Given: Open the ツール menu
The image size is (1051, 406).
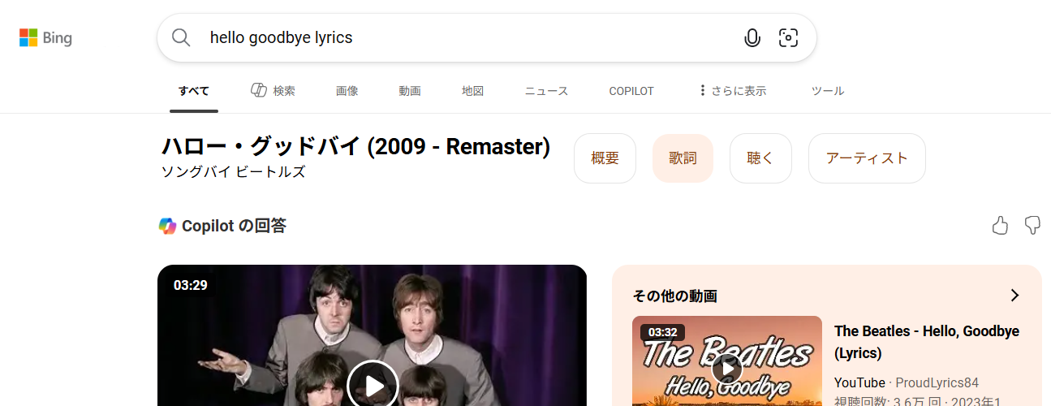Looking at the screenshot, I should (x=828, y=91).
